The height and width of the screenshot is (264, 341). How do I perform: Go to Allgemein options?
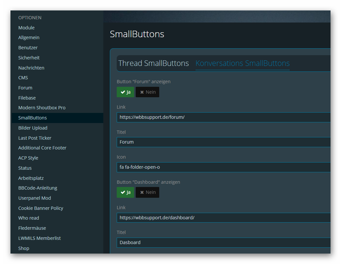coord(29,38)
